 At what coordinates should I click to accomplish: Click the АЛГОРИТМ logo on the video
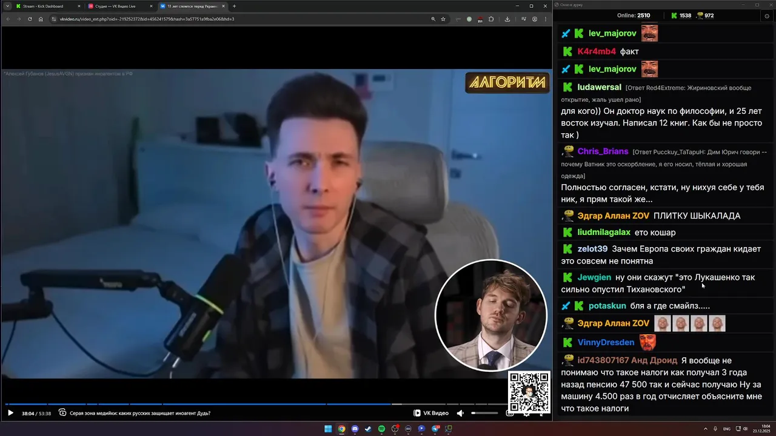(x=507, y=83)
